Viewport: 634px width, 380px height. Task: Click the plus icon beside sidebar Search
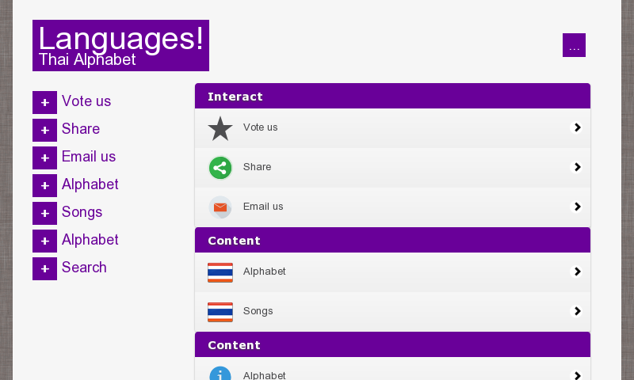pyautogui.click(x=44, y=268)
